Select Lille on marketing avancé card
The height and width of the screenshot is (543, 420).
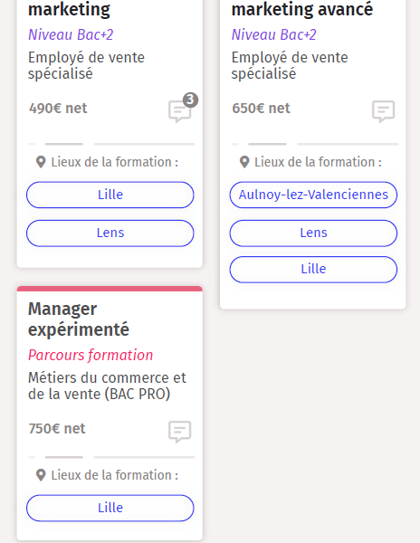313,270
